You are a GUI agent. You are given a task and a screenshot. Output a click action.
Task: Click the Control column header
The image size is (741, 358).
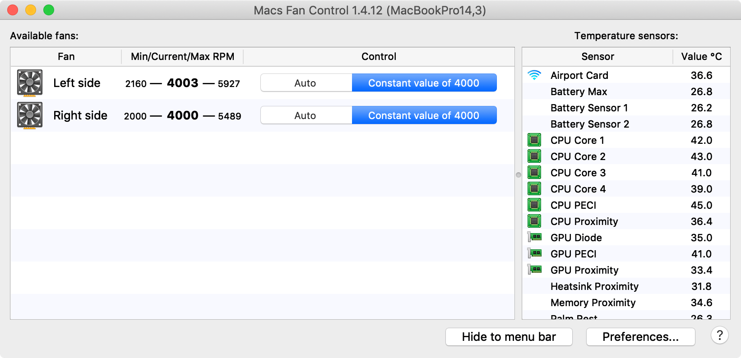click(379, 57)
